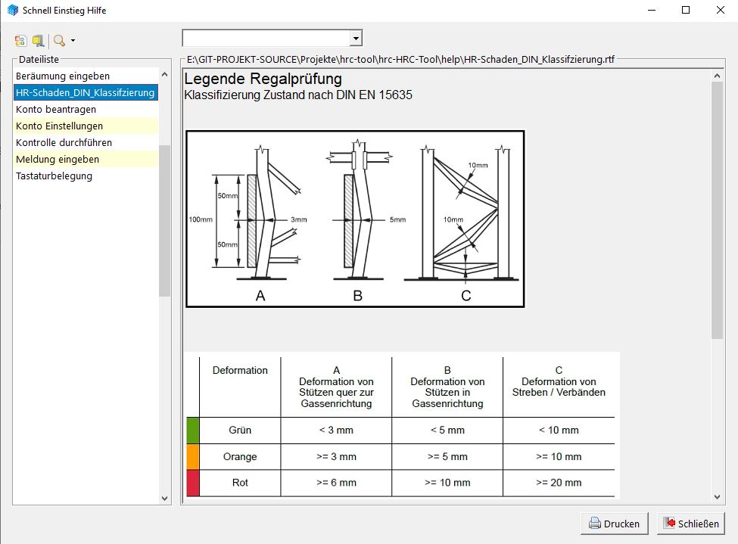Open the arrow next to magnifier icon
Image resolution: width=738 pixels, height=544 pixels.
point(73,41)
